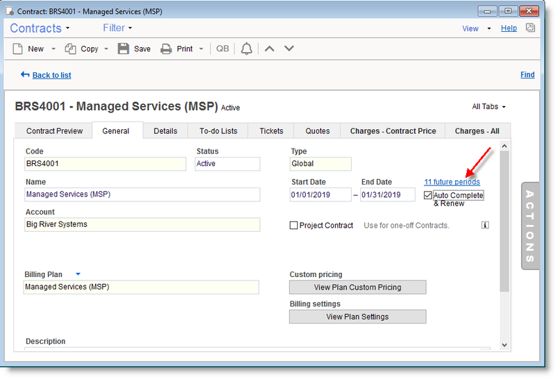Uncheck Auto Complete & Renew checkbox
The width and height of the screenshot is (555, 377).
coord(428,196)
